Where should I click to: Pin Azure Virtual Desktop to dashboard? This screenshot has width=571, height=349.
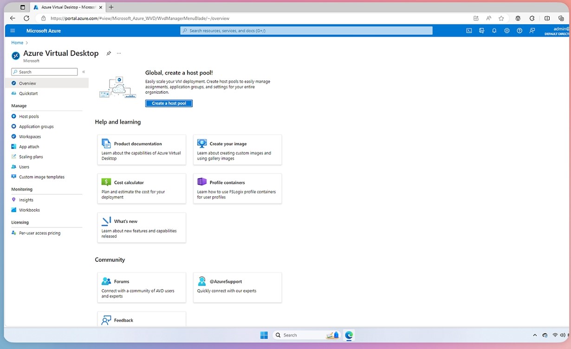(109, 53)
